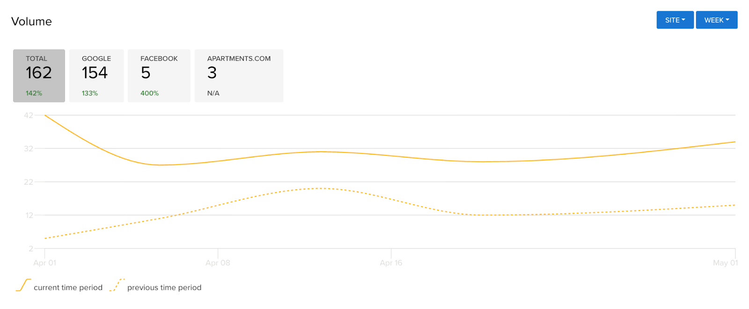The height and width of the screenshot is (309, 749).
Task: Click the caret arrow in the SITE button
Action: click(683, 20)
